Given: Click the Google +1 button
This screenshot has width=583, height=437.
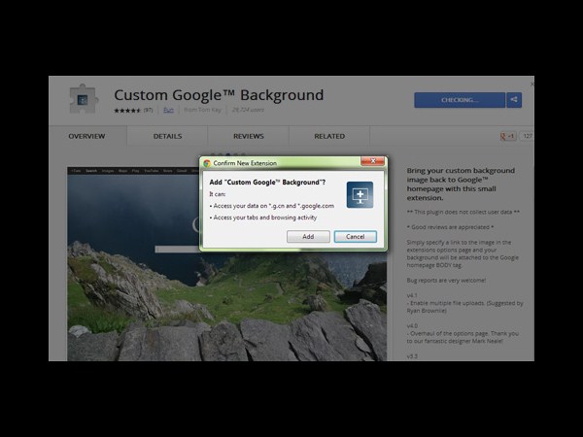Looking at the screenshot, I should (x=508, y=136).
